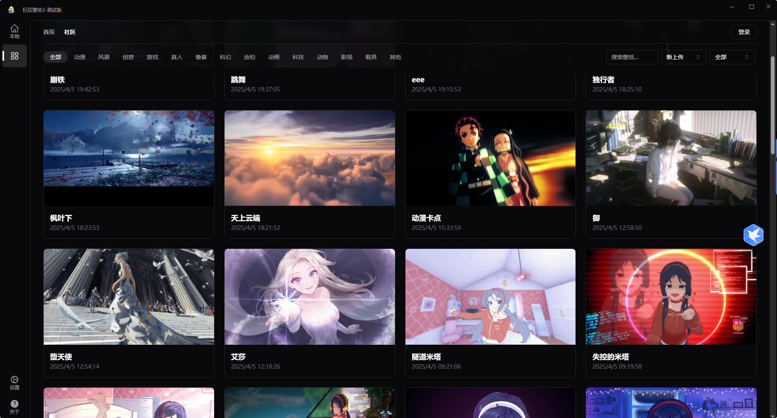Click the 动漫卡点 title text
This screenshot has width=777, height=418.
pos(427,218)
